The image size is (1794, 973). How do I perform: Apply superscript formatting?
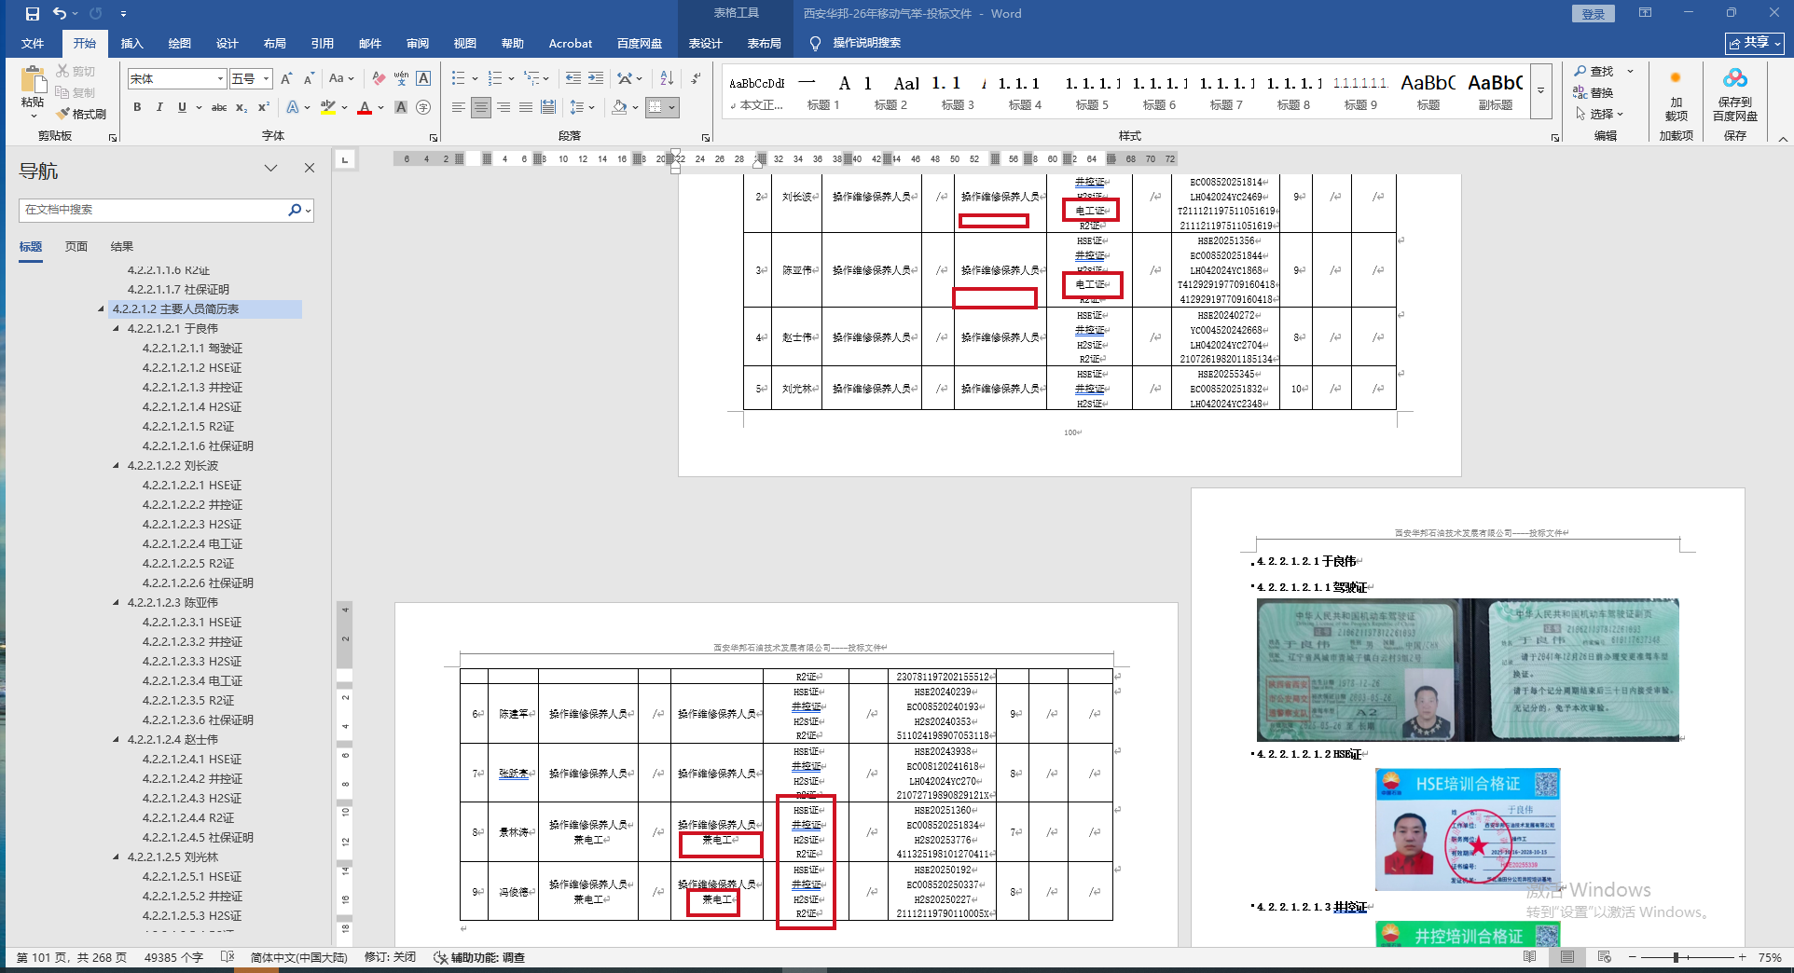[x=264, y=107]
